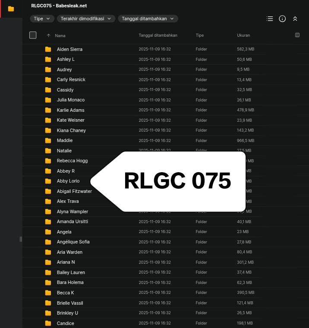Click the RLGC075 - Babesleak.net folder title
Image resolution: width=309 pixels, height=328 pixels.
coord(59,6)
